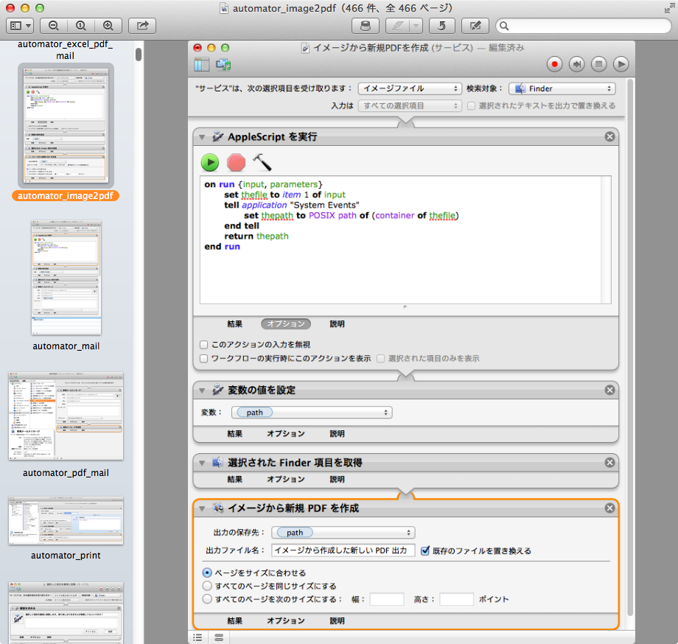This screenshot has height=644, width=678.
Task: Open the automator_mail page thumbnail
Action: [x=66, y=278]
